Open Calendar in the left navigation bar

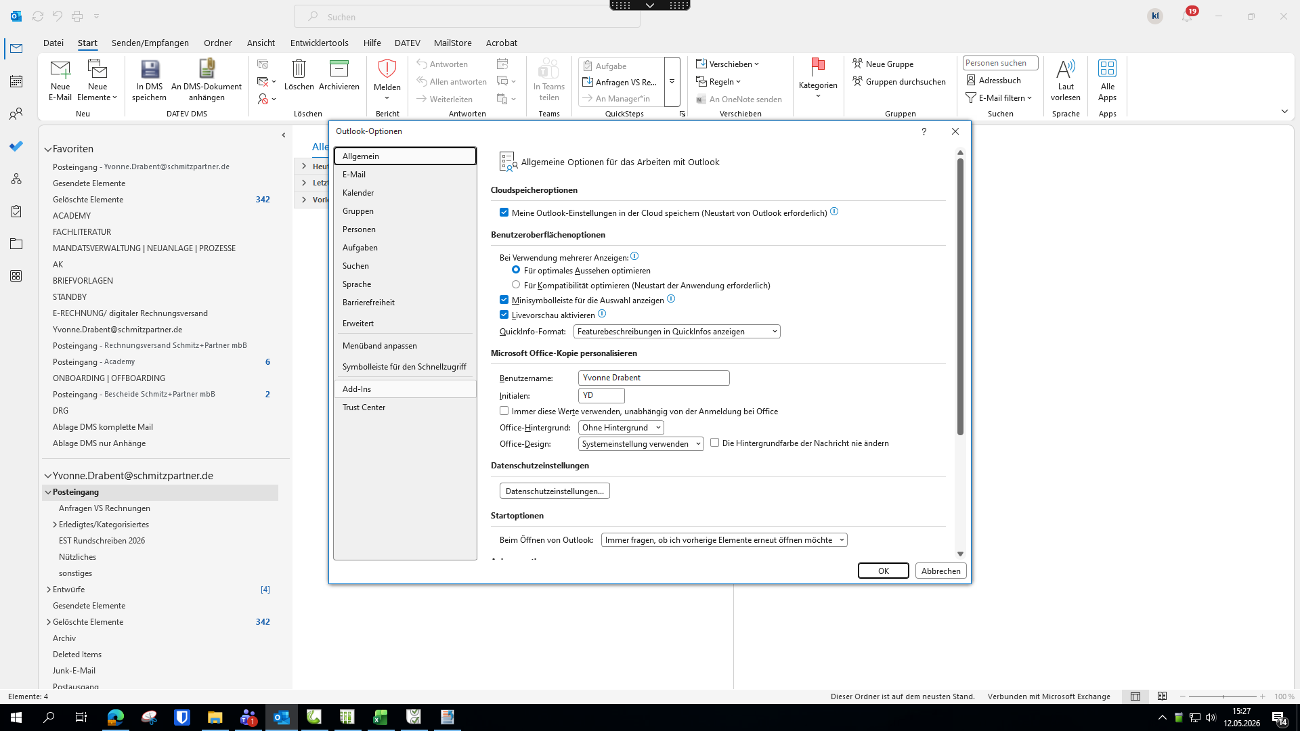[16, 81]
